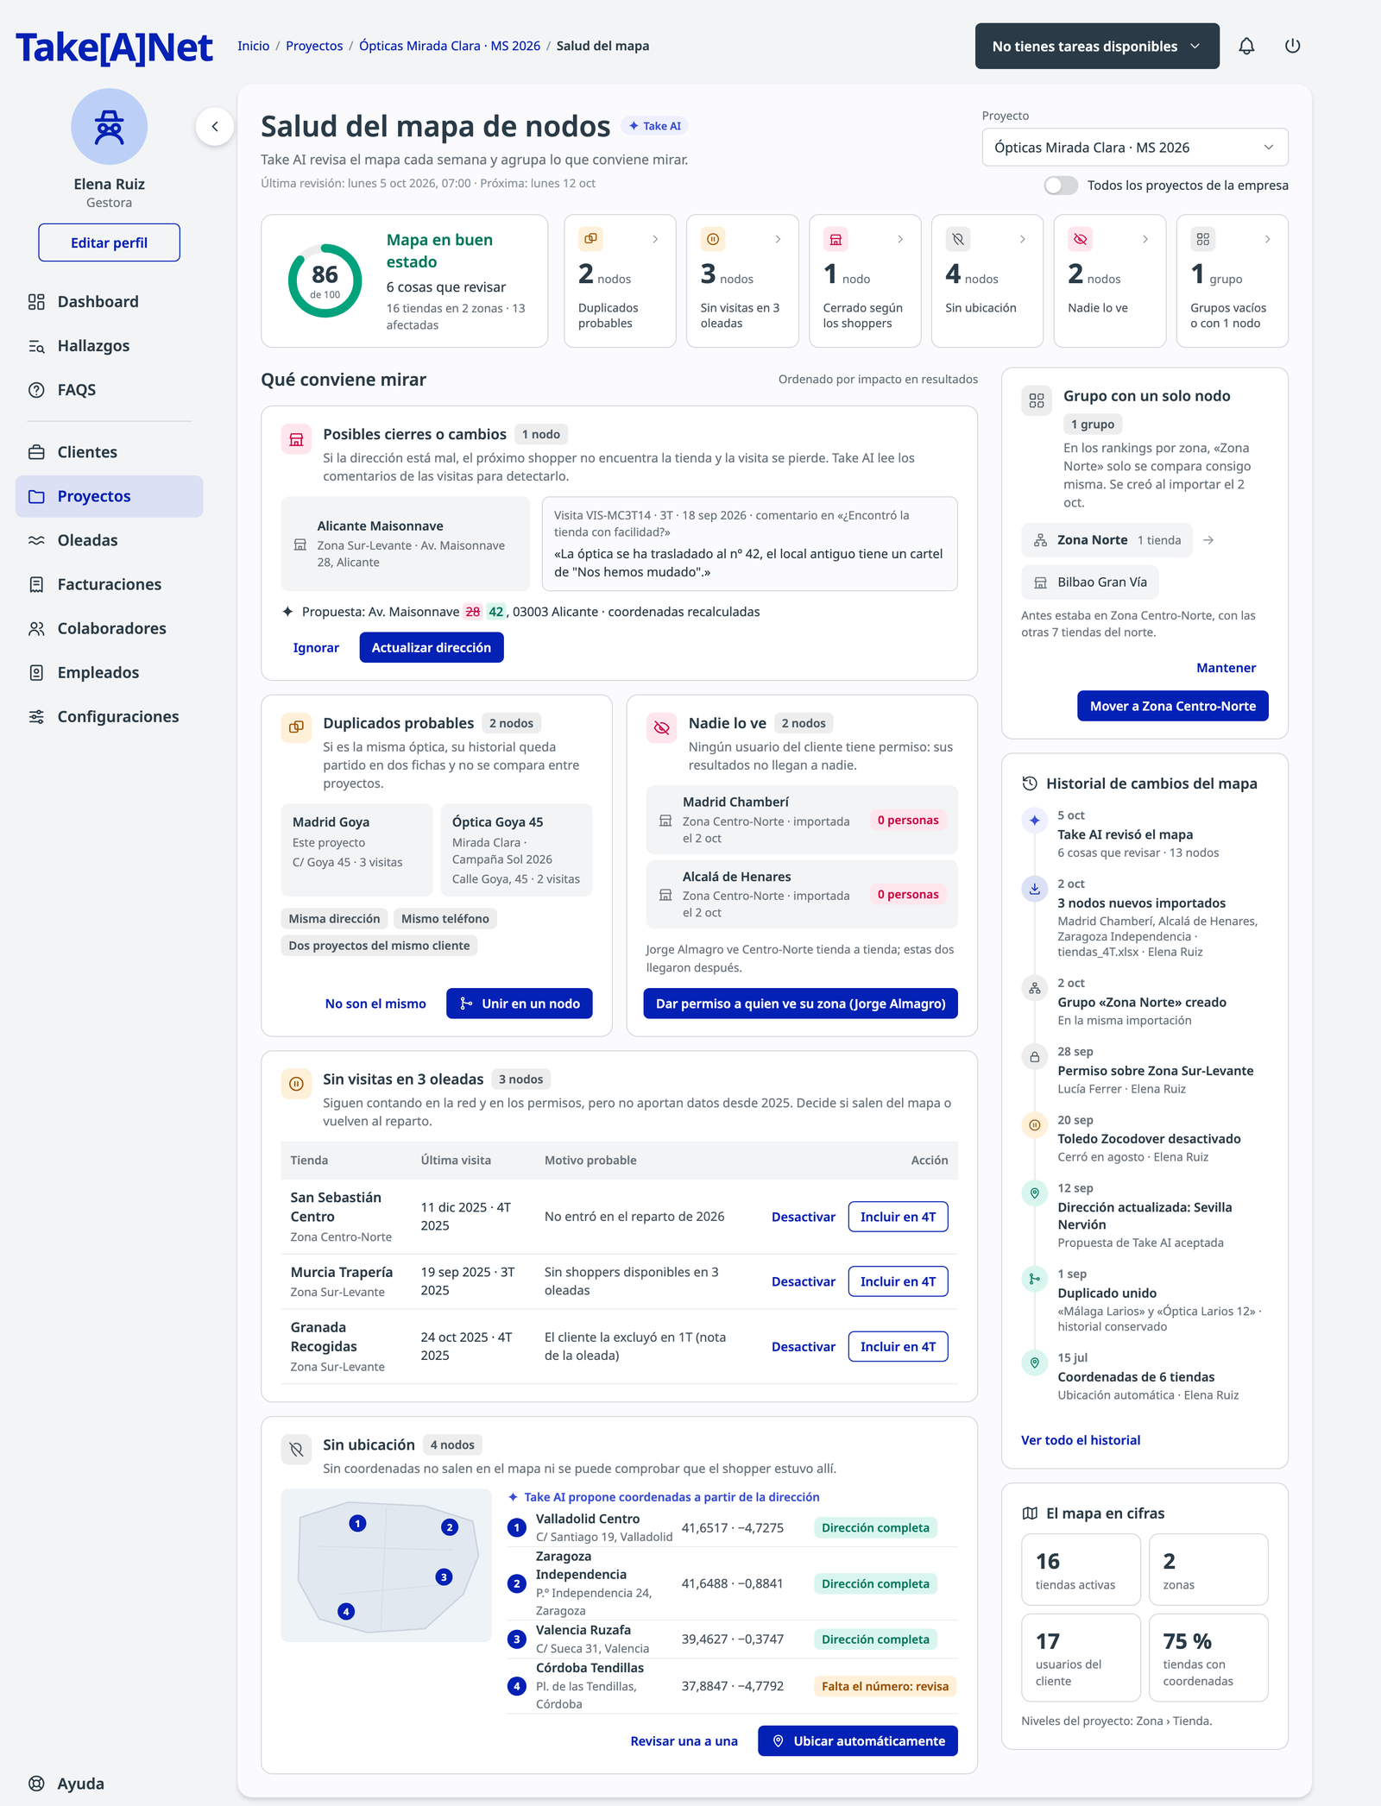The height and width of the screenshot is (1806, 1381).
Task: Click Mover a Zona Centro-Norte
Action: pyautogui.click(x=1173, y=706)
